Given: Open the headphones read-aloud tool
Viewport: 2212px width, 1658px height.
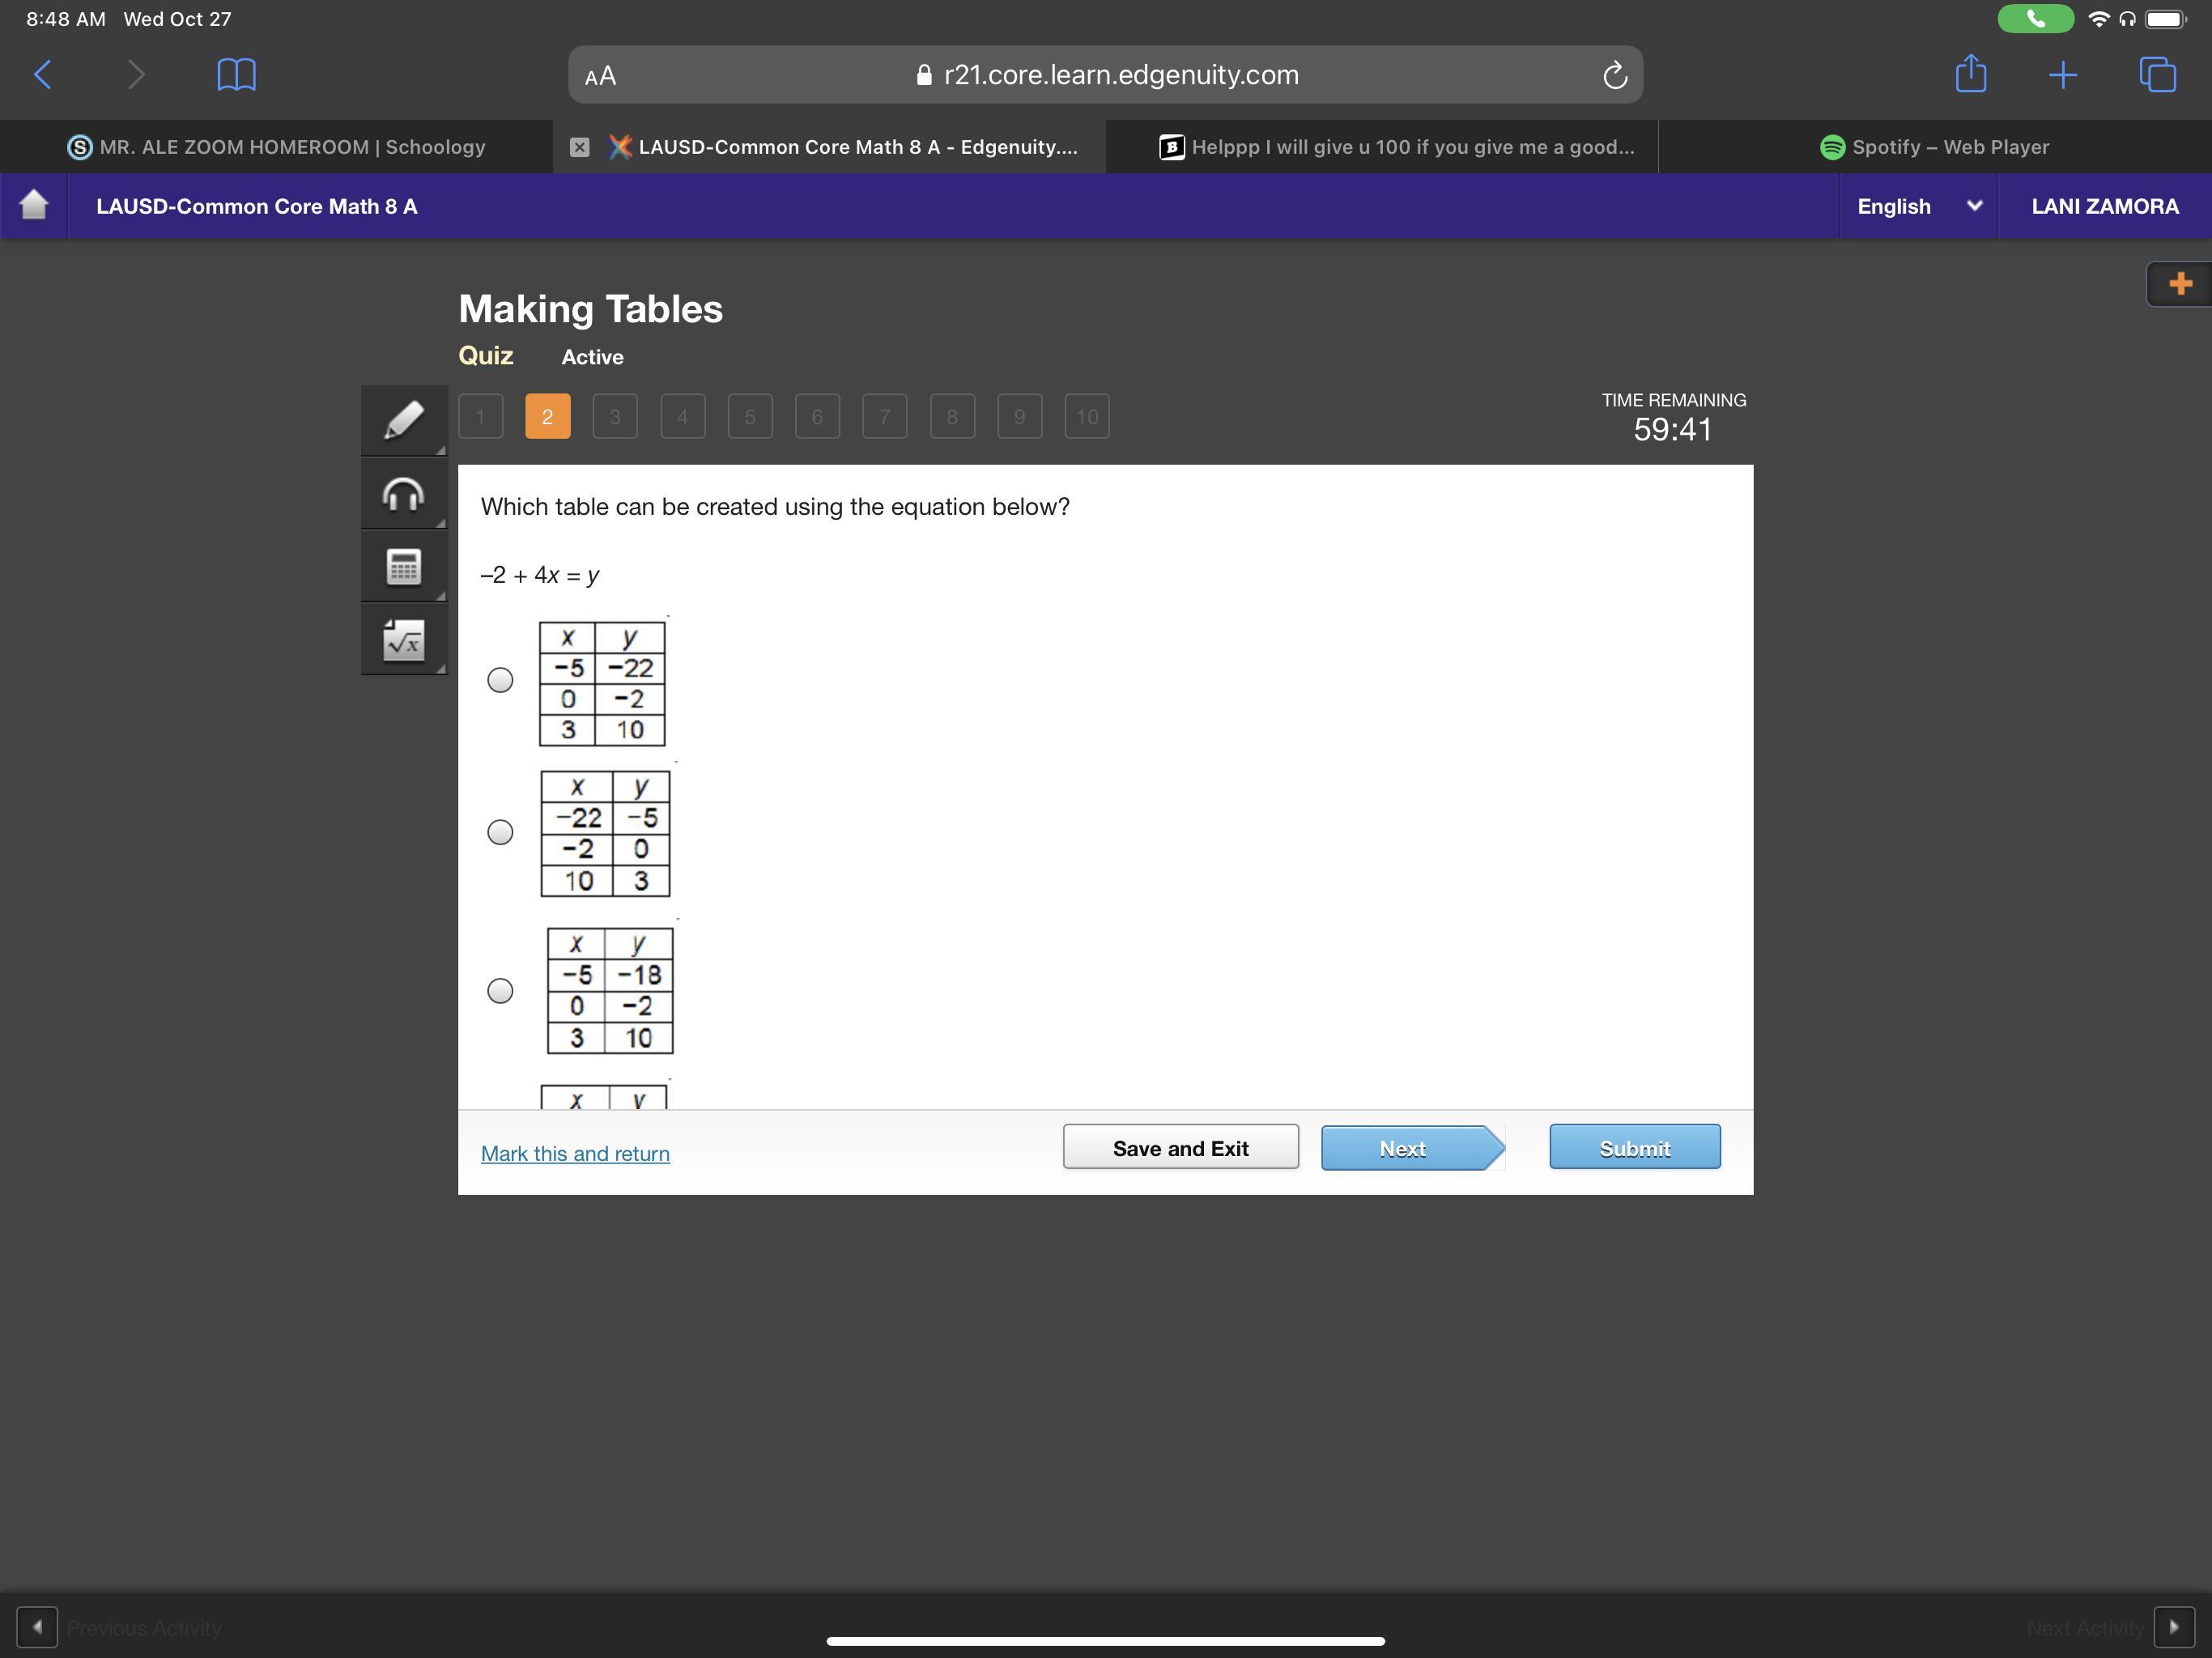Looking at the screenshot, I should click(x=403, y=494).
